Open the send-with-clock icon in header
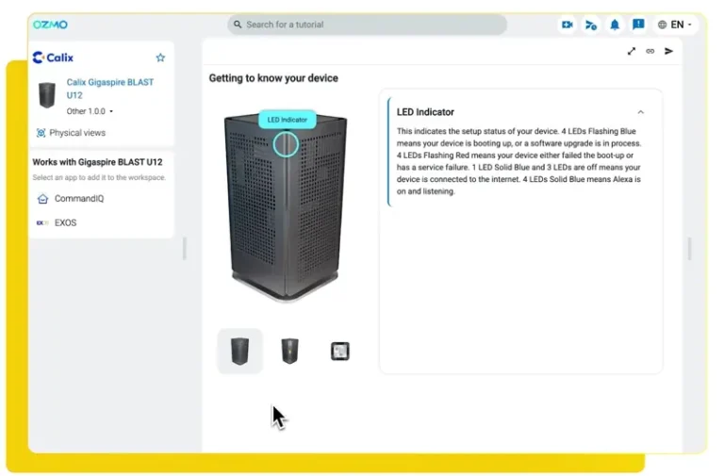Viewport: 724px width, 476px height. (x=591, y=25)
